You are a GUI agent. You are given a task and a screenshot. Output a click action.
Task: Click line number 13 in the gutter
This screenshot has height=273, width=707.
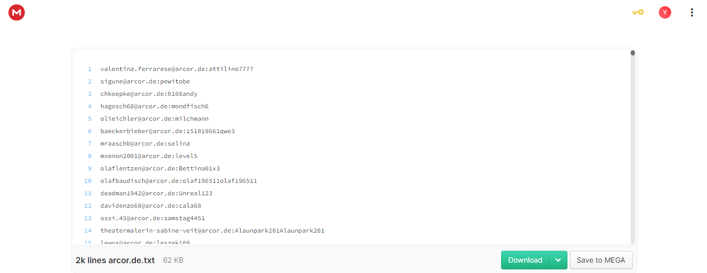[88, 218]
